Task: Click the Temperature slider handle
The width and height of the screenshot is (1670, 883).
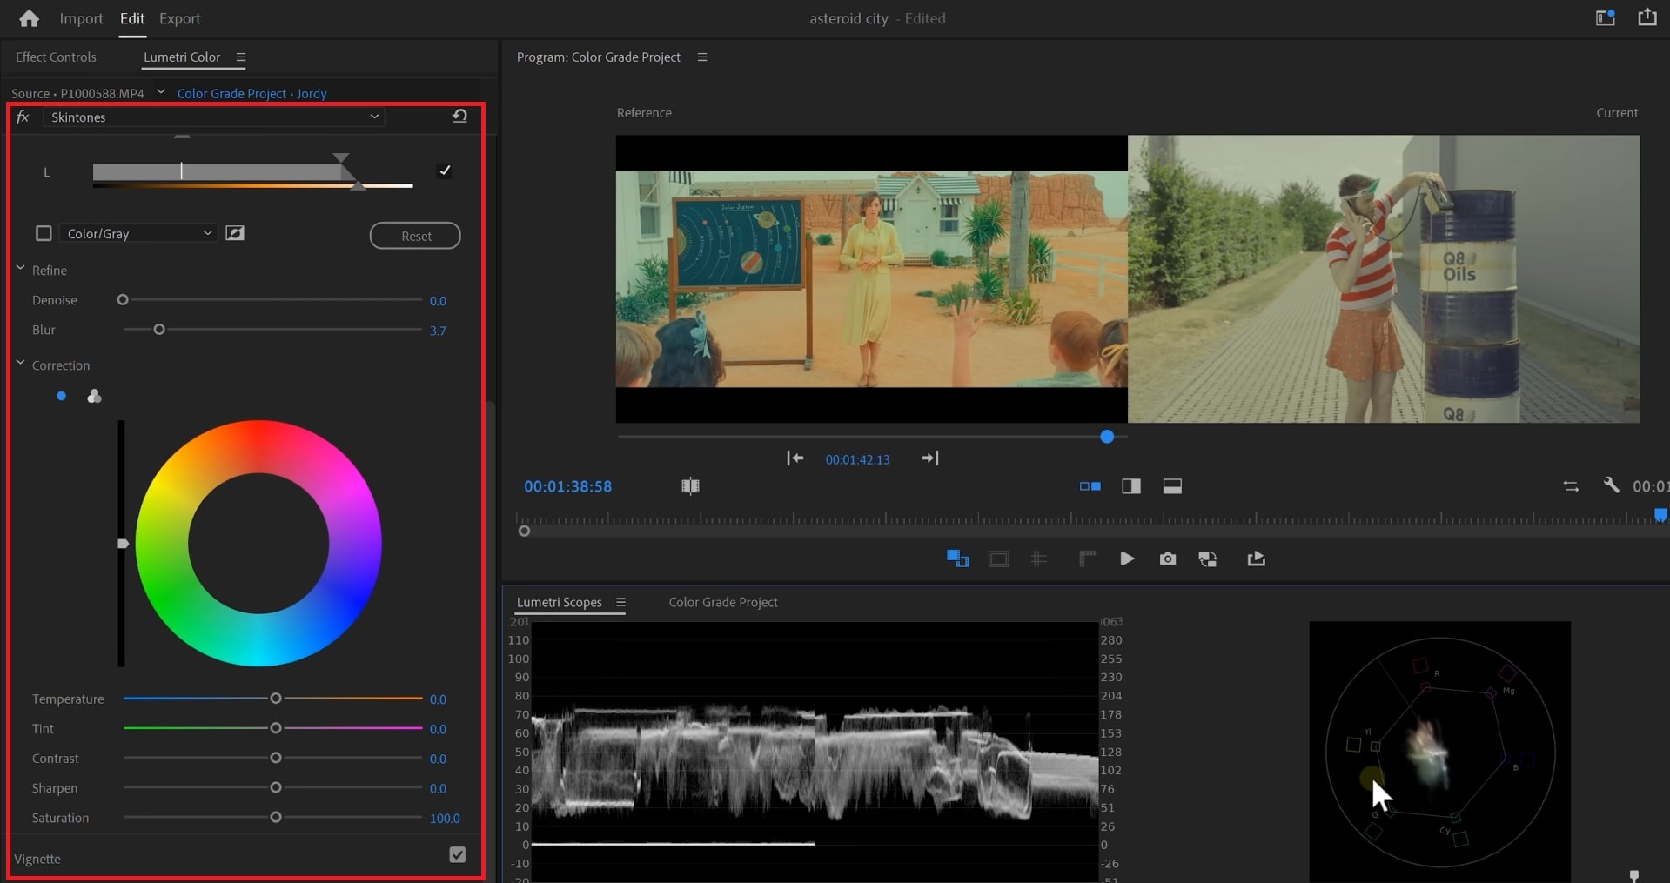Action: pyautogui.click(x=276, y=699)
